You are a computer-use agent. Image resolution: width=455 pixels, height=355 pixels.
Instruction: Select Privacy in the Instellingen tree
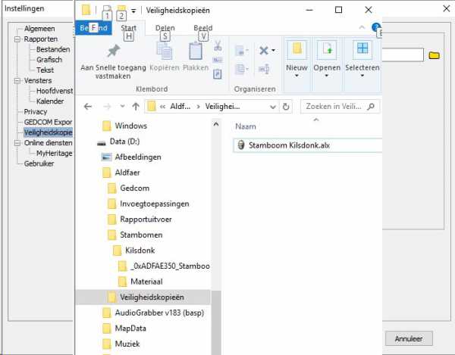click(35, 111)
